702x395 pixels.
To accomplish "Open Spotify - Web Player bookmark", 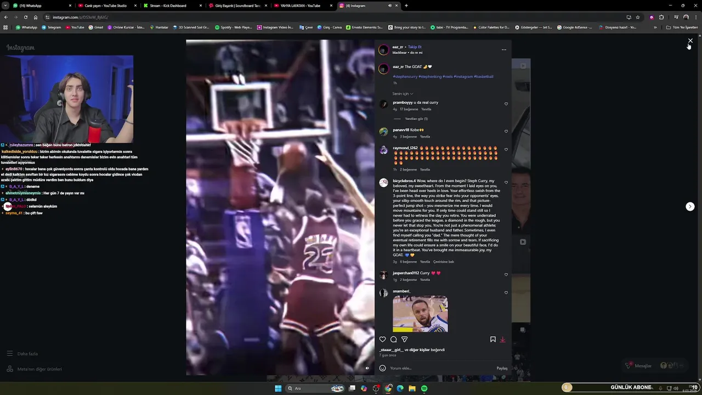I will click(x=234, y=27).
